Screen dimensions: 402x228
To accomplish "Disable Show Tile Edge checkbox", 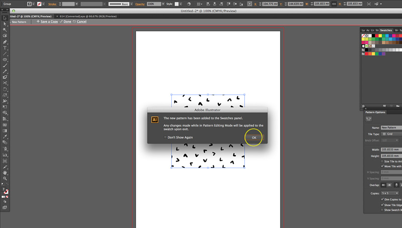I will (x=382, y=205).
